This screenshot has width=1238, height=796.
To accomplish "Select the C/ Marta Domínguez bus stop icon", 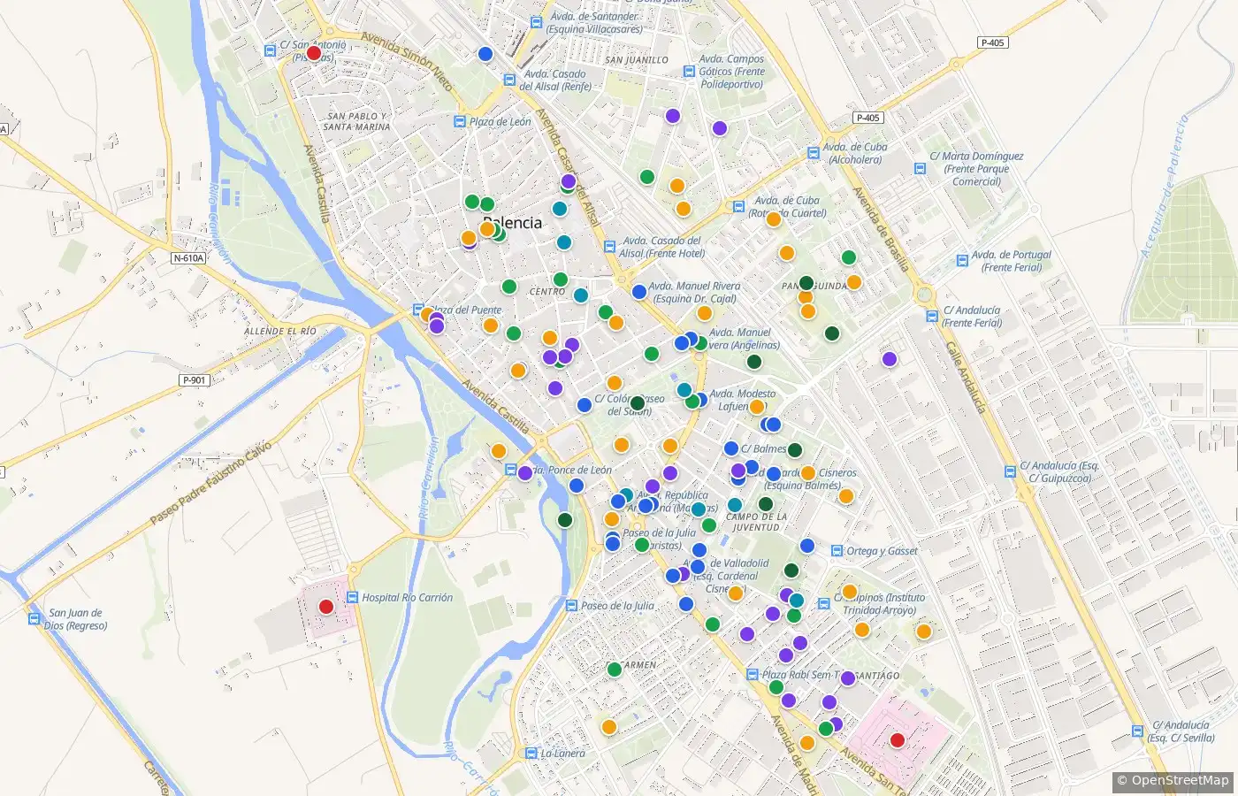I will coord(920,168).
